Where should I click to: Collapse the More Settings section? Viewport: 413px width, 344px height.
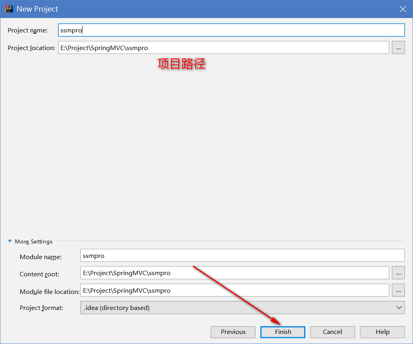pyautogui.click(x=10, y=241)
